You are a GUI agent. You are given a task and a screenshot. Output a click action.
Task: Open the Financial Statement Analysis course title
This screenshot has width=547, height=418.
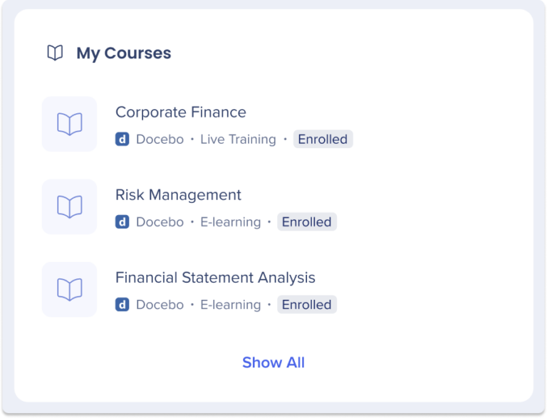215,278
